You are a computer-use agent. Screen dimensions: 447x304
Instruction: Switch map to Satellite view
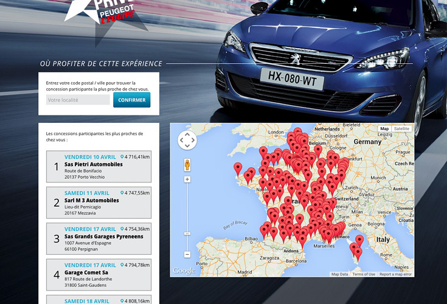coord(401,128)
